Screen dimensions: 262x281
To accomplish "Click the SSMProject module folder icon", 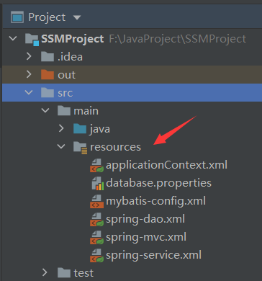I will tap(32, 39).
